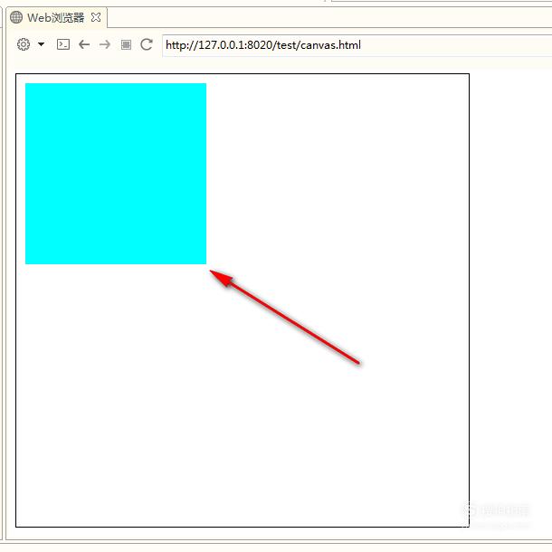Click the cyan square on the canvas
The height and width of the screenshot is (552, 552).
coord(116,174)
